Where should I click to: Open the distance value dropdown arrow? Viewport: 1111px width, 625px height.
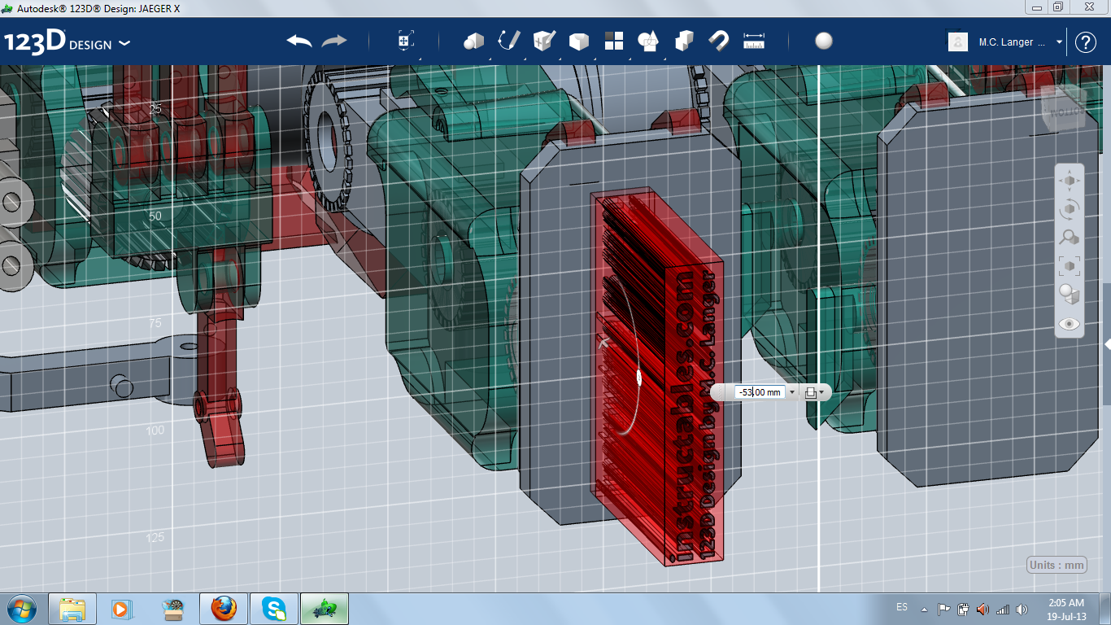[x=792, y=392]
